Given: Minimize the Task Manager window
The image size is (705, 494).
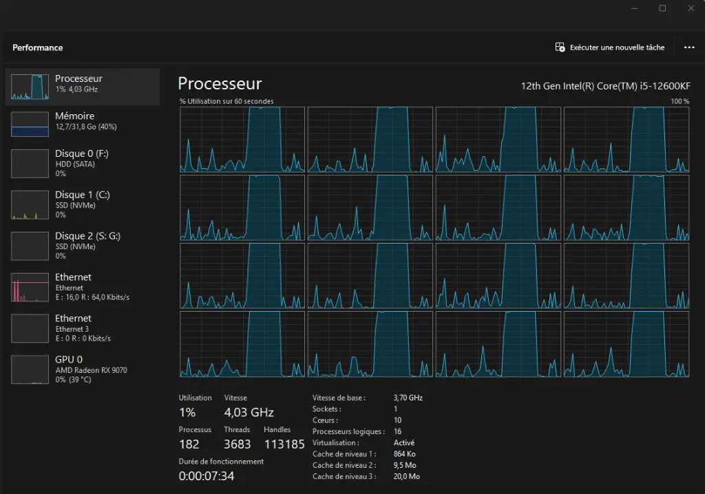Looking at the screenshot, I should point(634,8).
